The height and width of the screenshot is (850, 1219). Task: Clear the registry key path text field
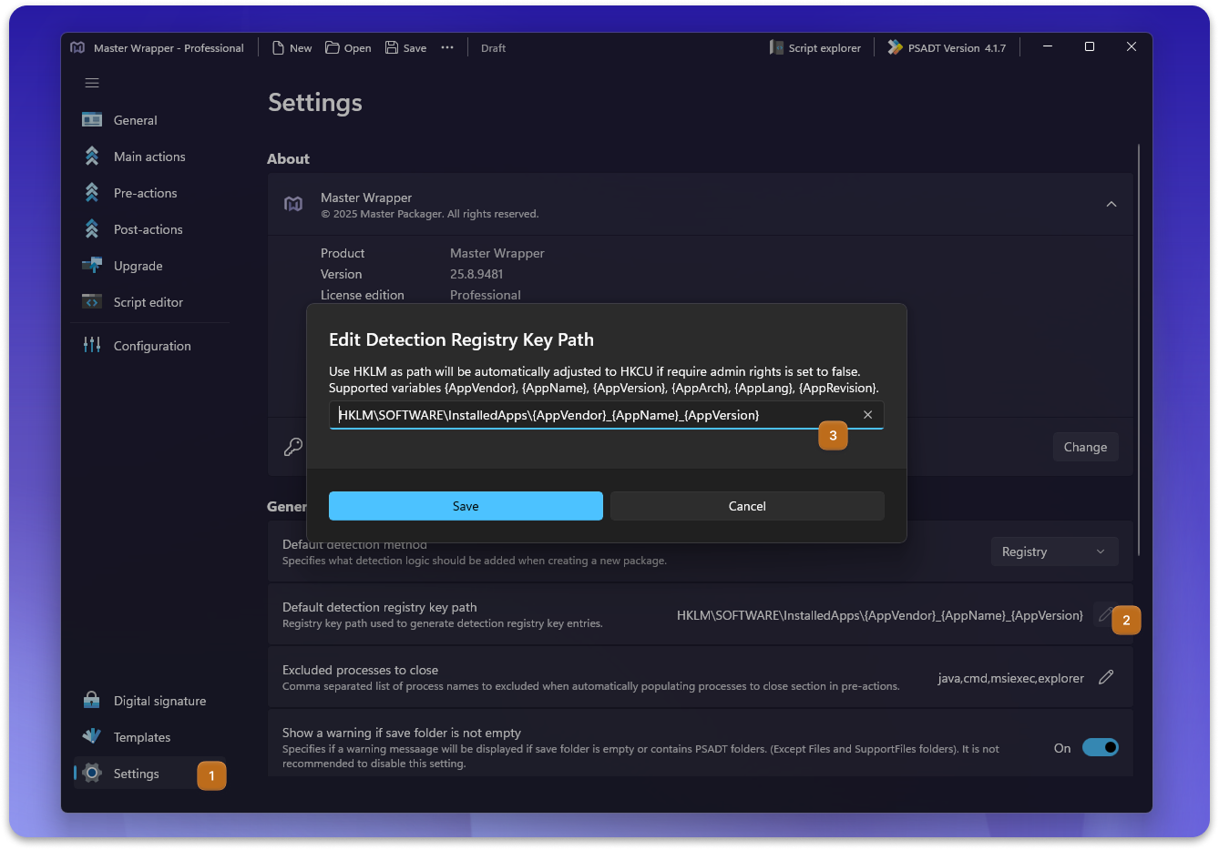(867, 415)
